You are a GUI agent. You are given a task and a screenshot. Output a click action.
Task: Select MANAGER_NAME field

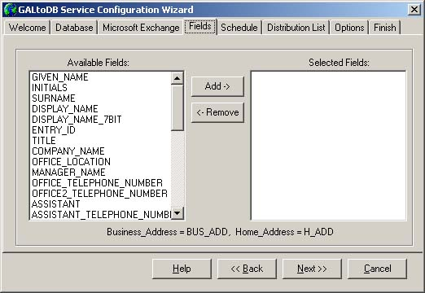pyautogui.click(x=101, y=173)
